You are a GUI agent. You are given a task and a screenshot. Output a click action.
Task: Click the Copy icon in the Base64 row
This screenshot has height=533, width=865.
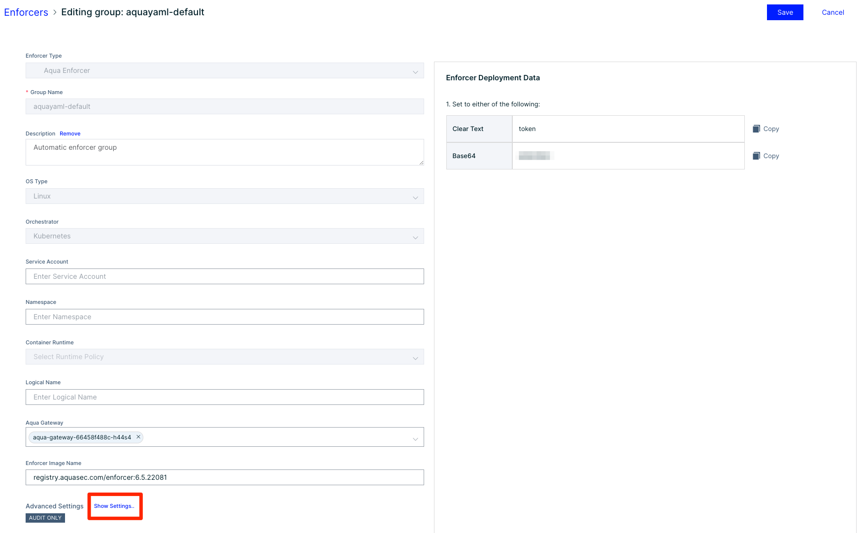coord(757,155)
